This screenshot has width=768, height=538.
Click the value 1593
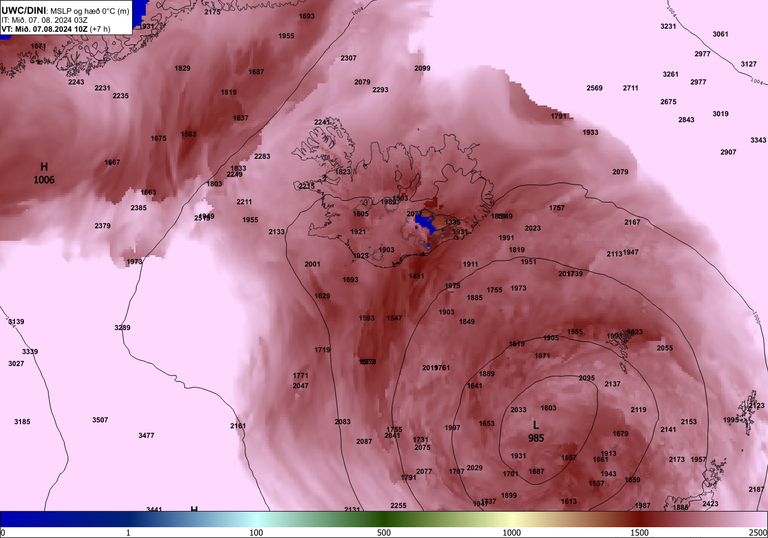tap(367, 318)
